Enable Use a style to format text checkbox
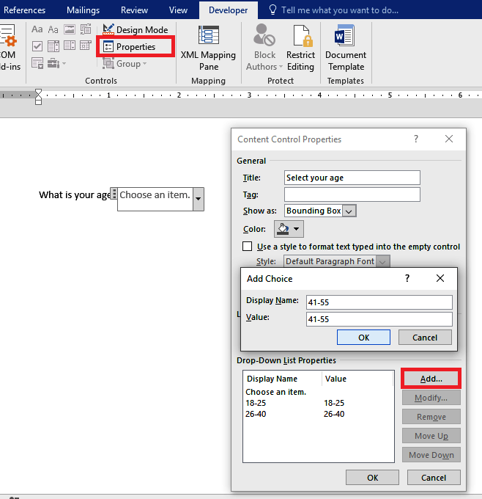482x499 pixels. click(247, 247)
